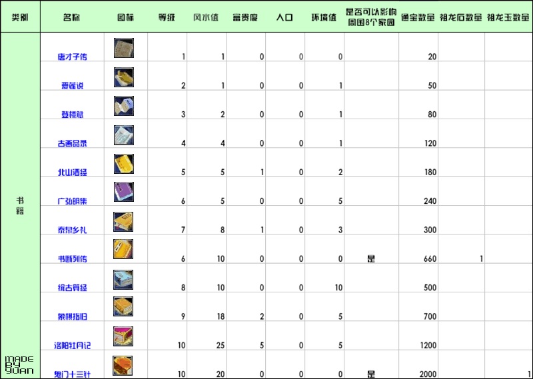533x379 pixels.
Task: Open the 唐才子传 name link
Action: click(x=72, y=57)
